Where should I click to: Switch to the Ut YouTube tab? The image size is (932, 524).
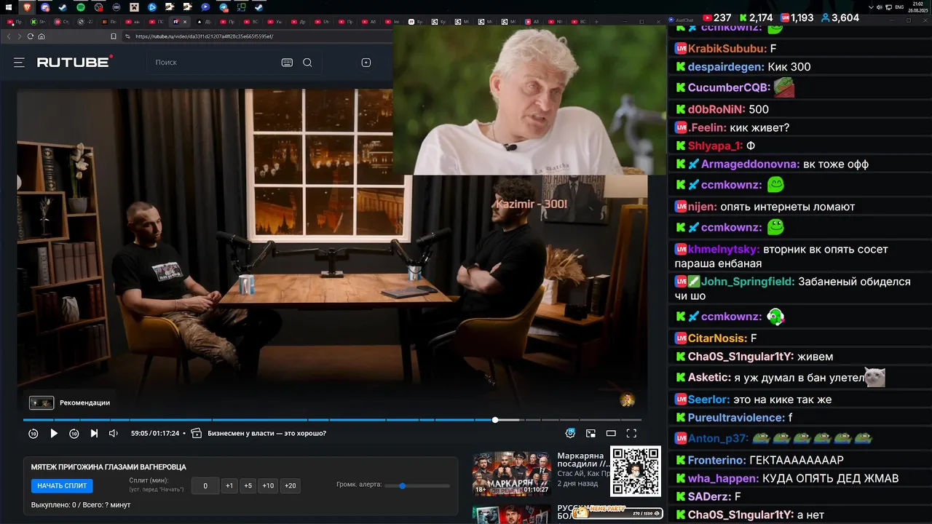click(x=322, y=22)
